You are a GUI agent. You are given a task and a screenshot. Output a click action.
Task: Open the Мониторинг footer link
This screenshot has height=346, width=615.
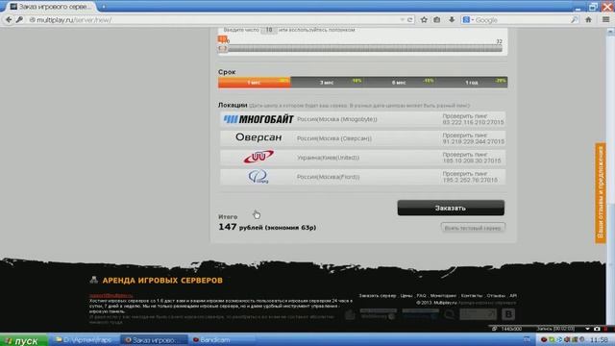(443, 296)
